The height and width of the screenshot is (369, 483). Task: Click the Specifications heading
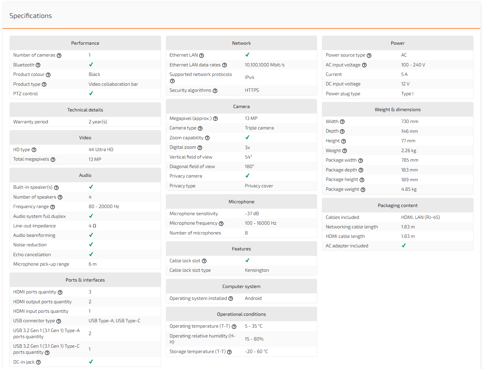click(x=31, y=16)
